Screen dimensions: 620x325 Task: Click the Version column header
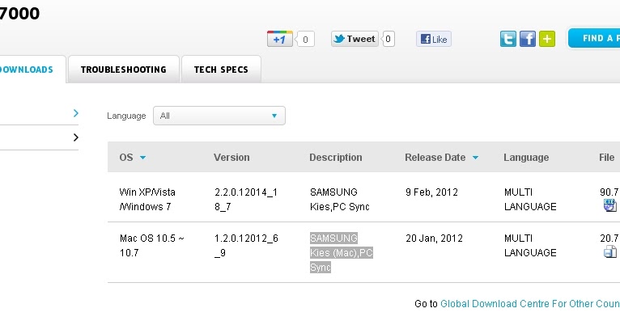[231, 158]
